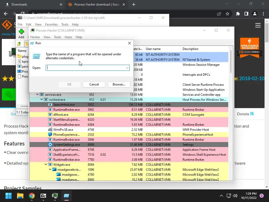Open Windows Start button
This screenshot has width=269, height=202.
[8, 196]
